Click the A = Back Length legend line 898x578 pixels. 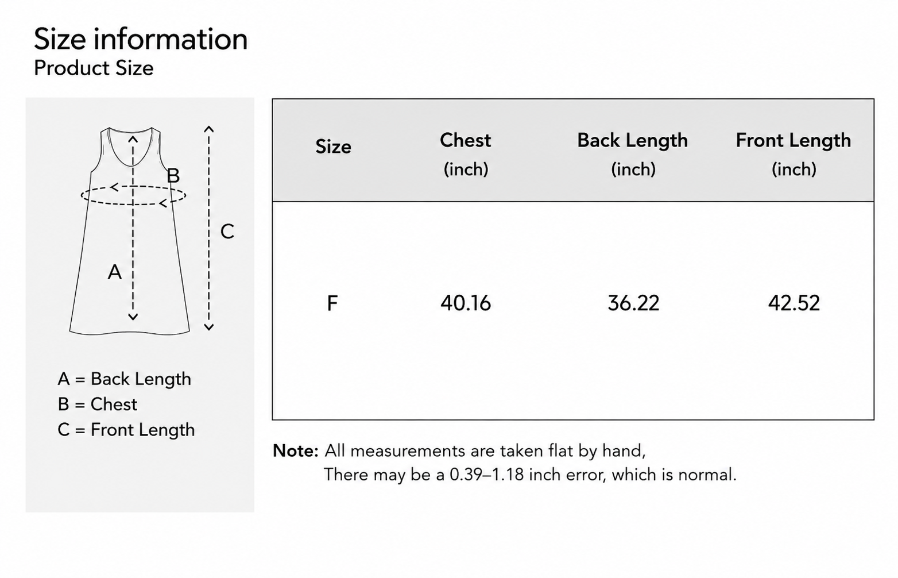(x=124, y=379)
